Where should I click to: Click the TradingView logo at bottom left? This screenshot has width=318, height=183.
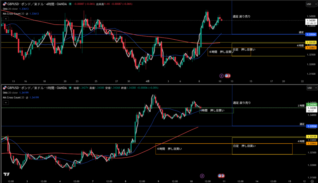6,174
